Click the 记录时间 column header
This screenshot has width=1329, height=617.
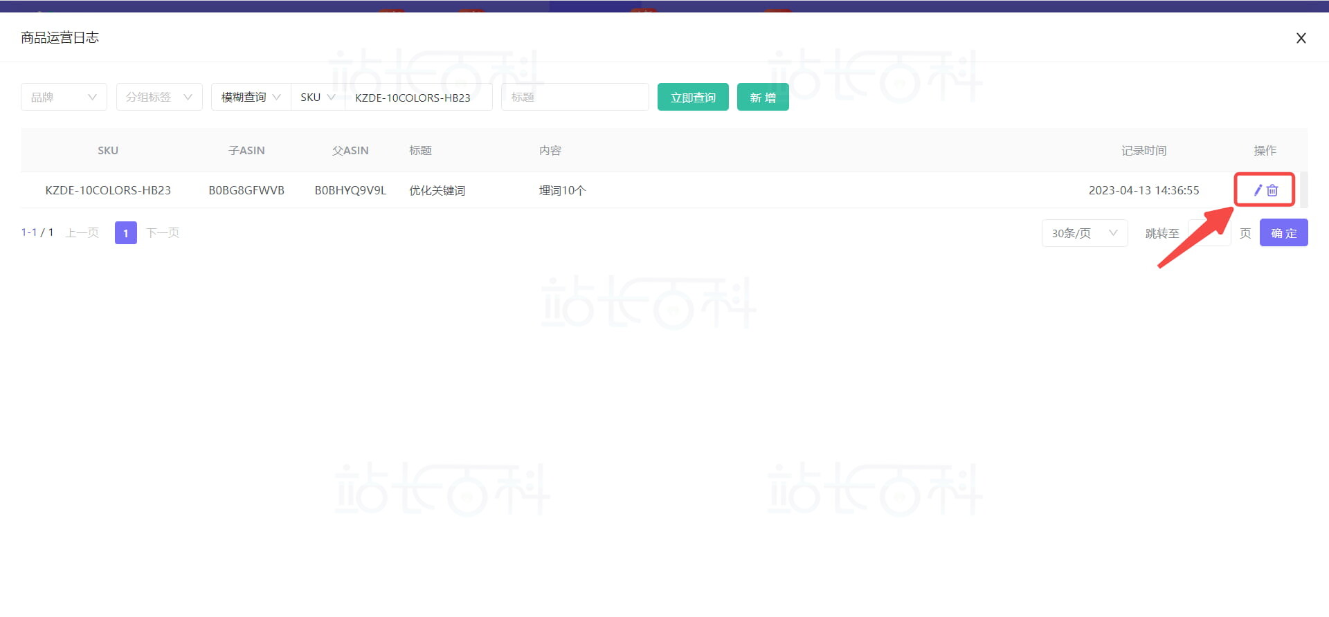(x=1143, y=150)
